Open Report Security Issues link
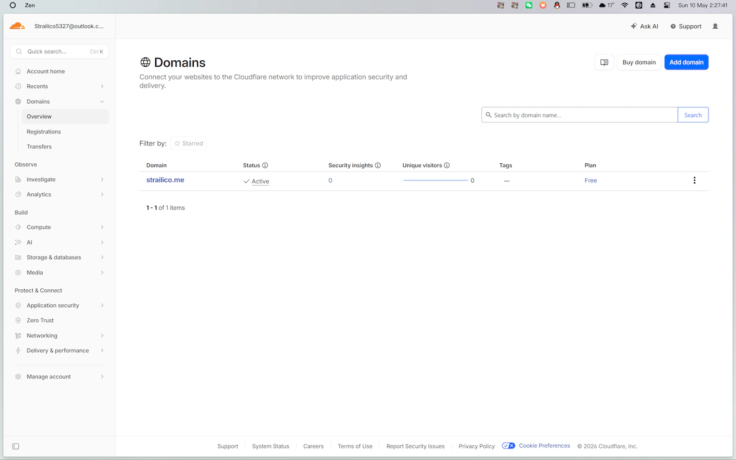 click(415, 446)
